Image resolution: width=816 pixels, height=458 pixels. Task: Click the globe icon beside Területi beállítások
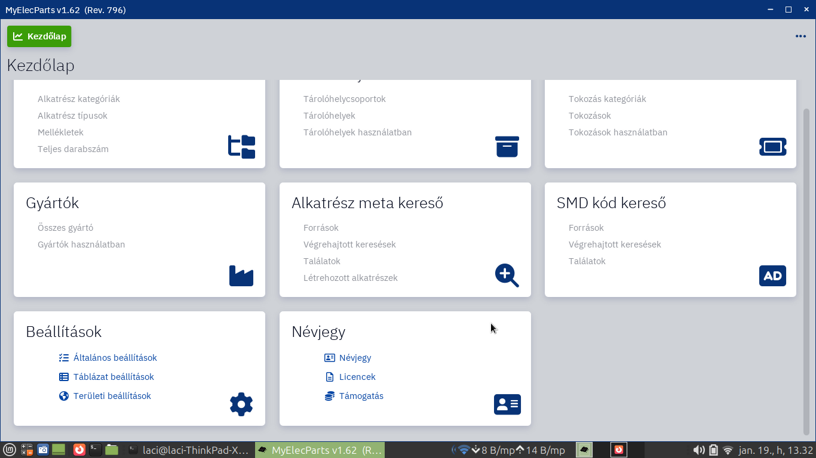(64, 396)
